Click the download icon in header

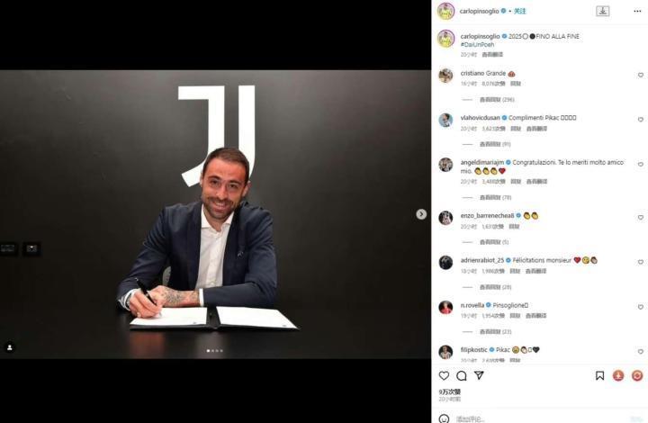click(x=602, y=11)
